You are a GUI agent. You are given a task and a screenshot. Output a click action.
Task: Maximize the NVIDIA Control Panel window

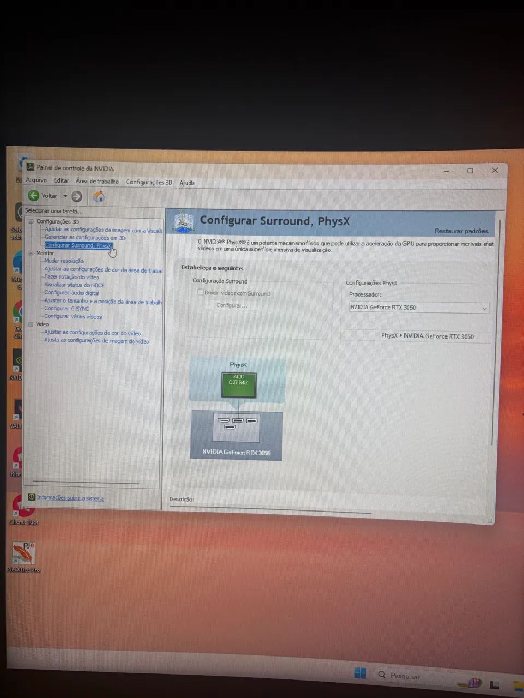470,171
